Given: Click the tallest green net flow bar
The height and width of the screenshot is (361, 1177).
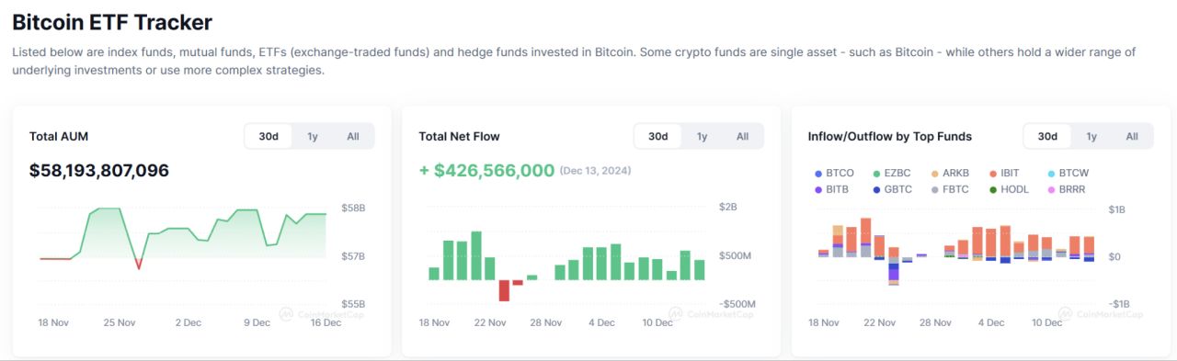Looking at the screenshot, I should [476, 255].
